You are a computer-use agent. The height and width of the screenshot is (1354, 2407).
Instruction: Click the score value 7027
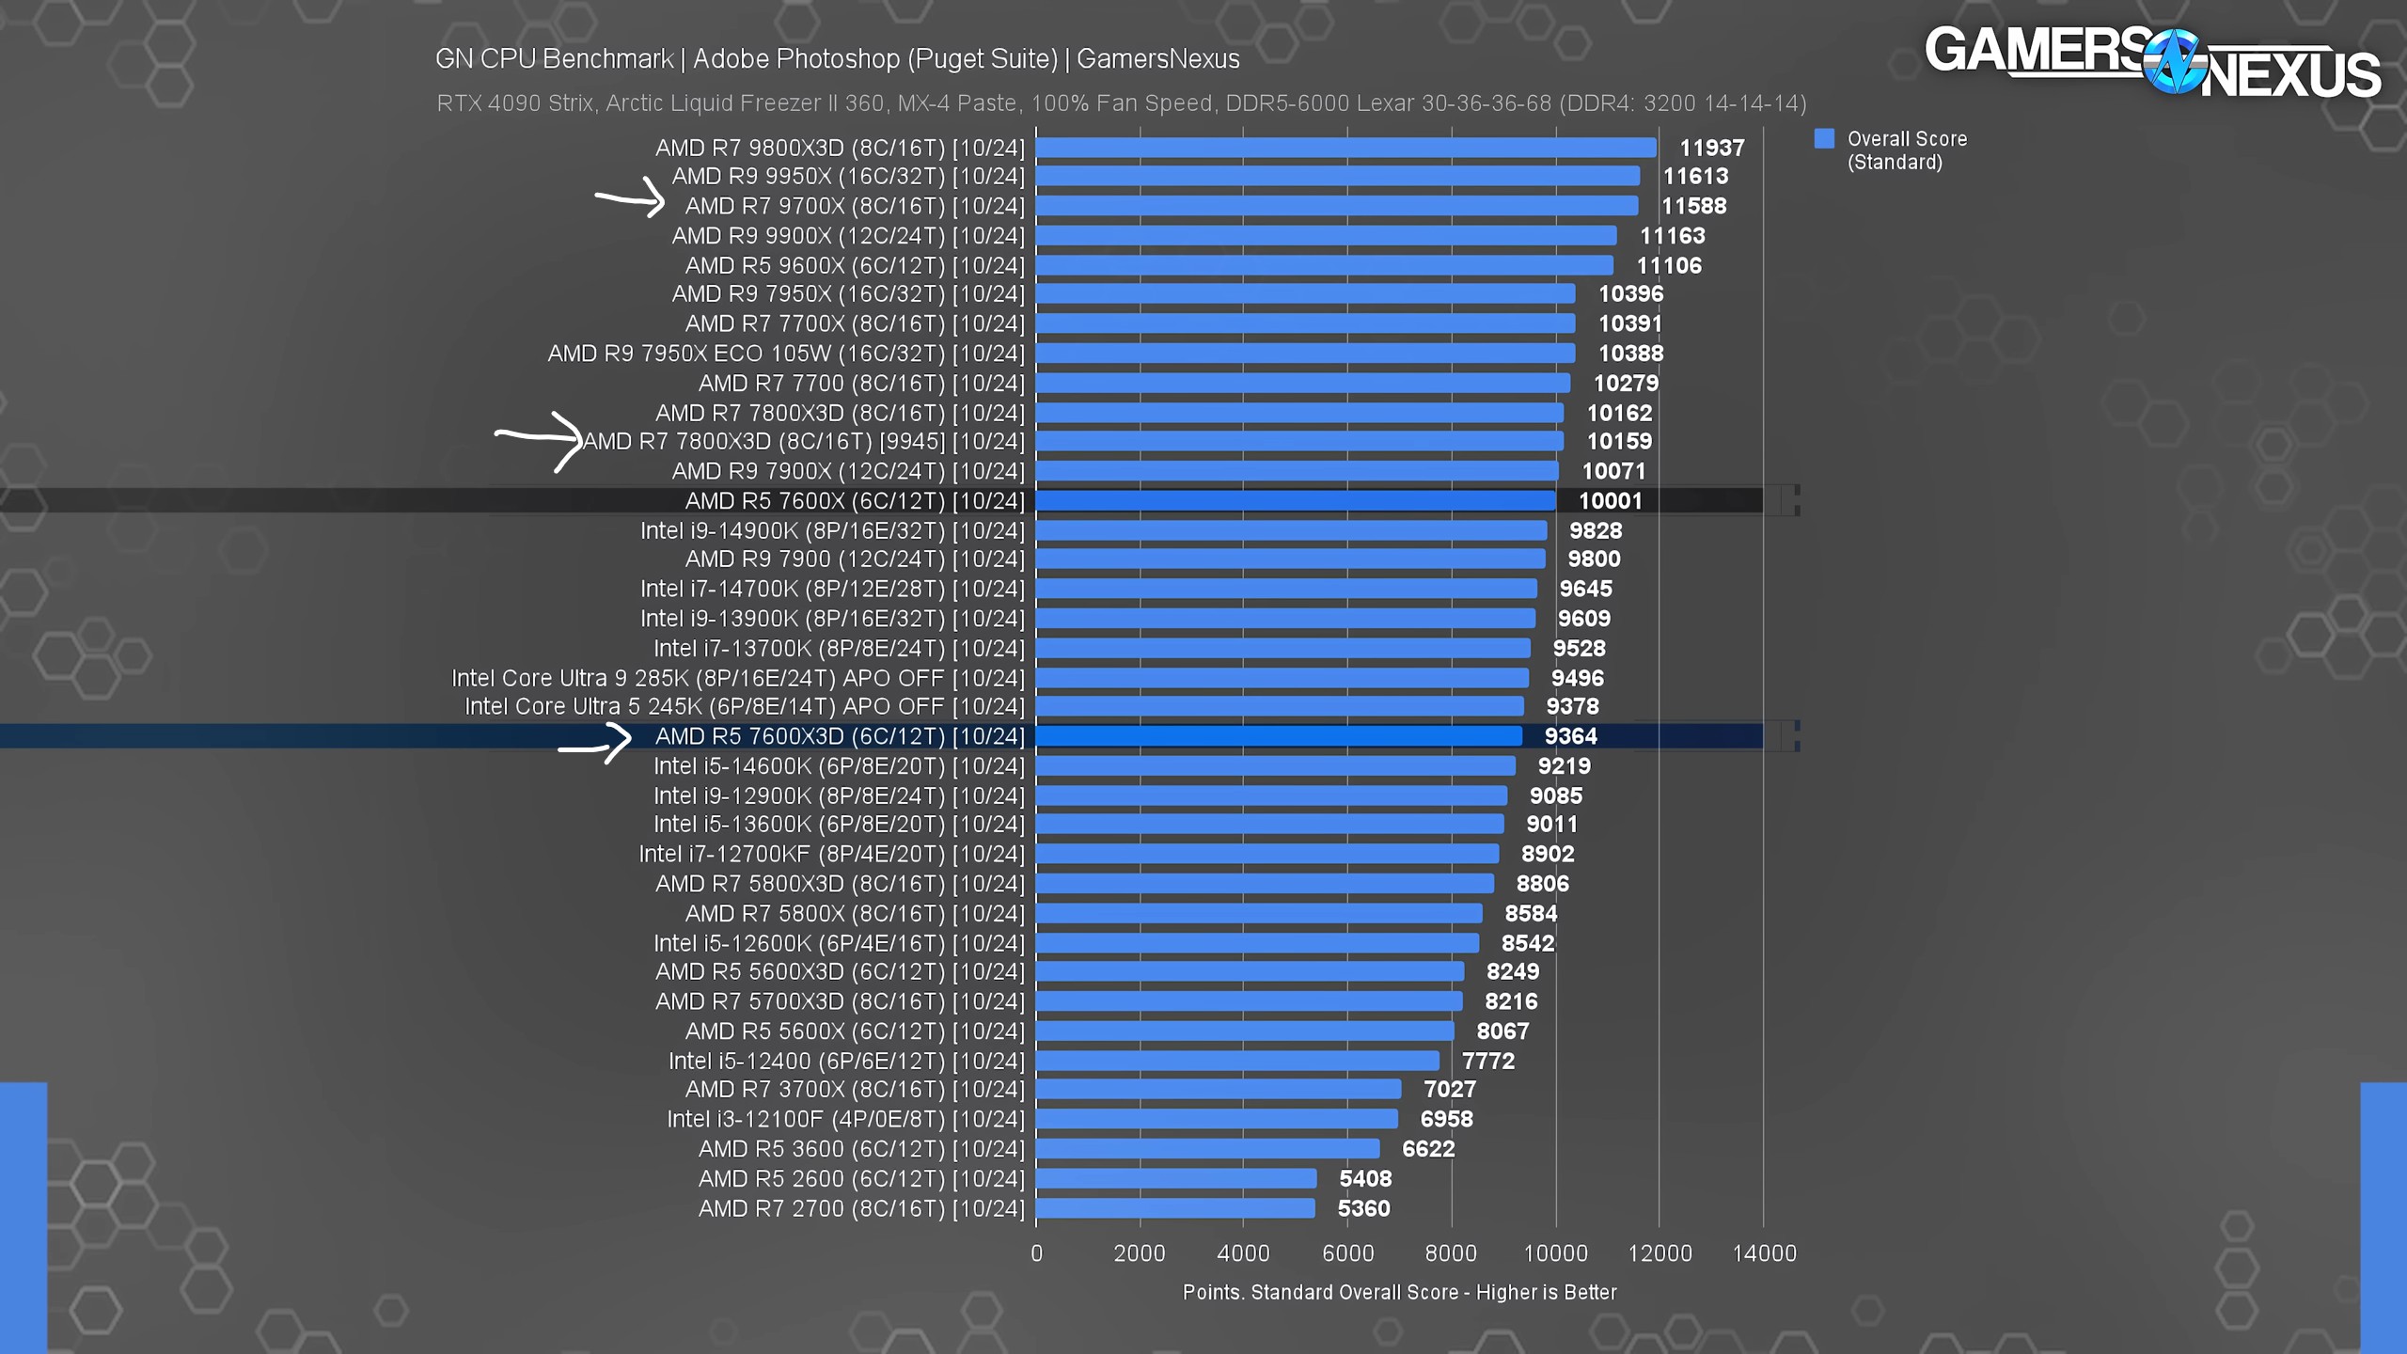pos(1450,1090)
